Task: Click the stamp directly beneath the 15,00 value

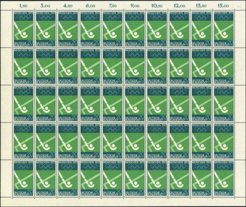Action: click(224, 29)
